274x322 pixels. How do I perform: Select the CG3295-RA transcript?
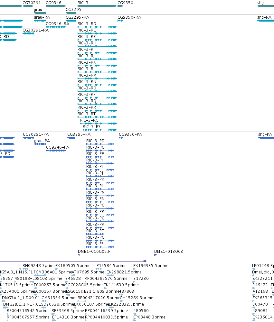tap(71, 21)
